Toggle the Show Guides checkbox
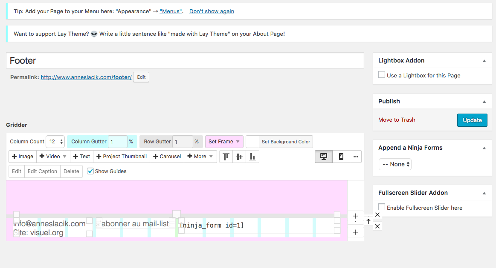496x268 pixels. (x=90, y=171)
